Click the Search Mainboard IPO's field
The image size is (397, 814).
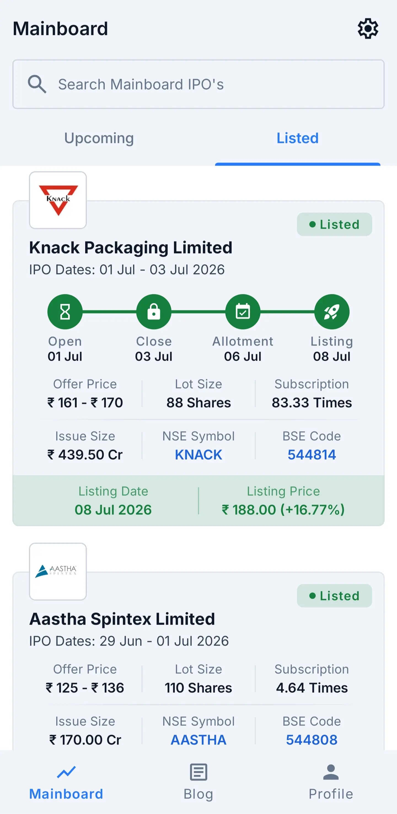pyautogui.click(x=198, y=84)
